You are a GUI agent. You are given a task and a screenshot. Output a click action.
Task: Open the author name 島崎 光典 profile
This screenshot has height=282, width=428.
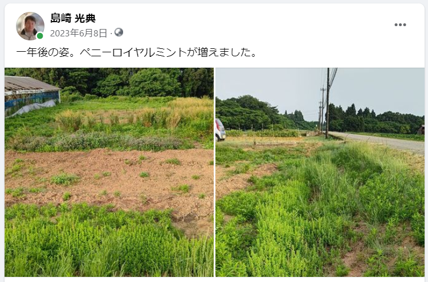click(73, 18)
